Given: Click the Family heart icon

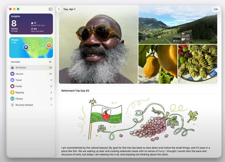Looking at the screenshot, I should click(12, 86).
